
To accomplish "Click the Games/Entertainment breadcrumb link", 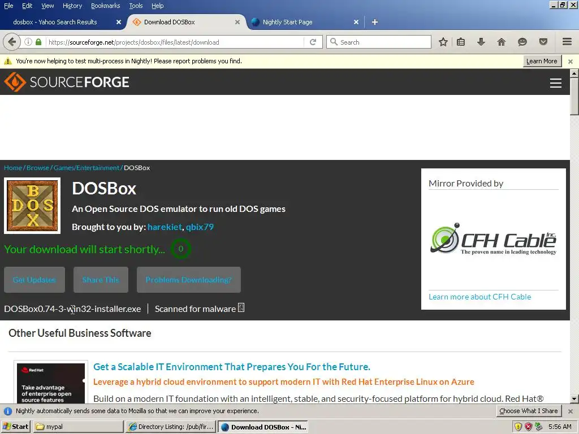I will click(x=87, y=168).
